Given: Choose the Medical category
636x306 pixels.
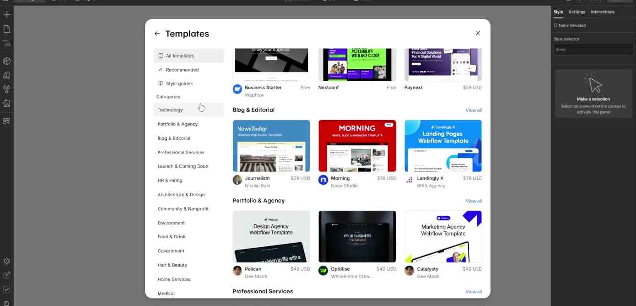Looking at the screenshot, I should pos(189,293).
